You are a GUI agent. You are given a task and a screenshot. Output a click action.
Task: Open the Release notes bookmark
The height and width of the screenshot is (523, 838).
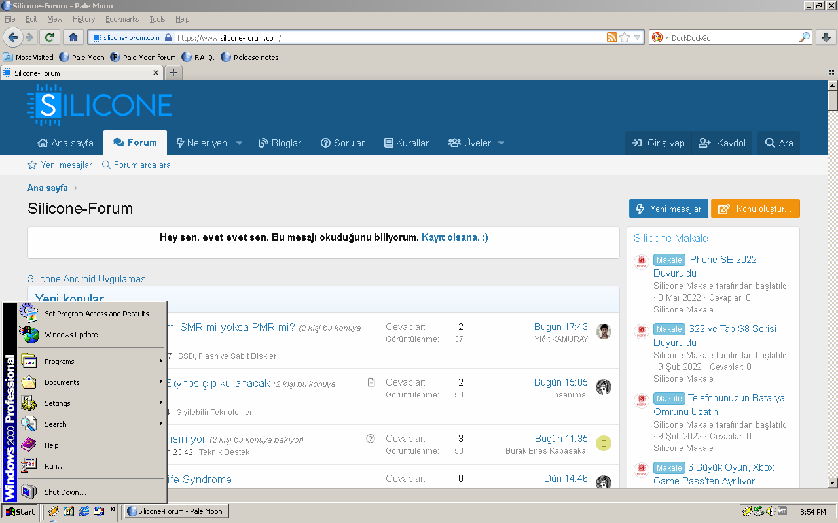(249, 58)
